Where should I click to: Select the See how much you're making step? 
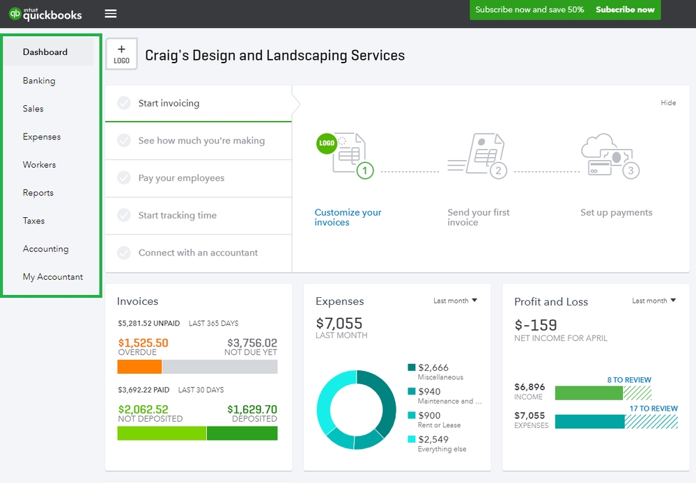[x=197, y=141]
